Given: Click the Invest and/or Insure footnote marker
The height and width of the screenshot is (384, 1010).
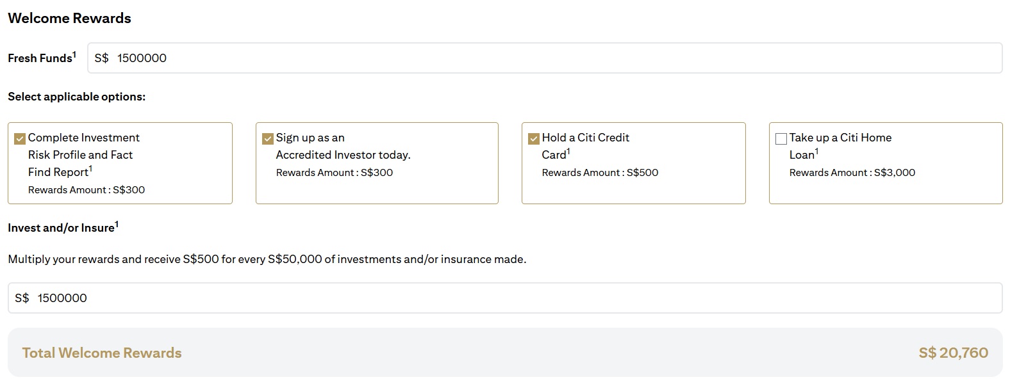Looking at the screenshot, I should click(115, 222).
